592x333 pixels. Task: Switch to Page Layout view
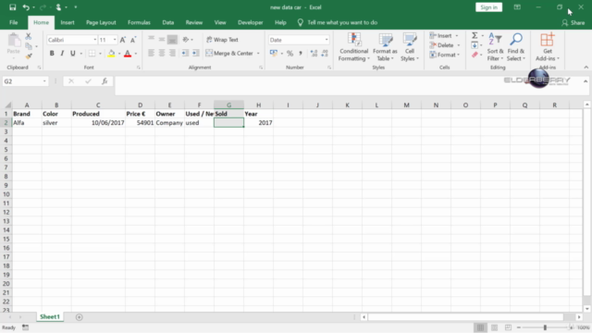(x=494, y=327)
